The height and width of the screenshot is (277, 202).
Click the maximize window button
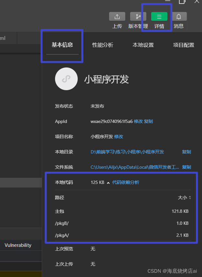(x=182, y=2)
